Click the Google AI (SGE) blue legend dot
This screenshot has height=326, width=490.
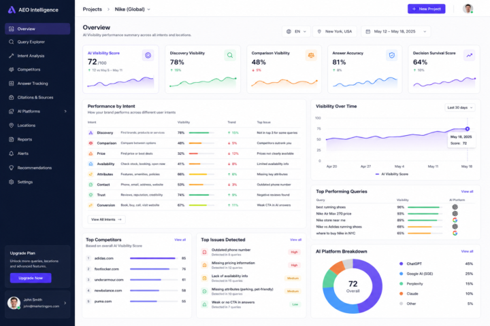point(402,274)
